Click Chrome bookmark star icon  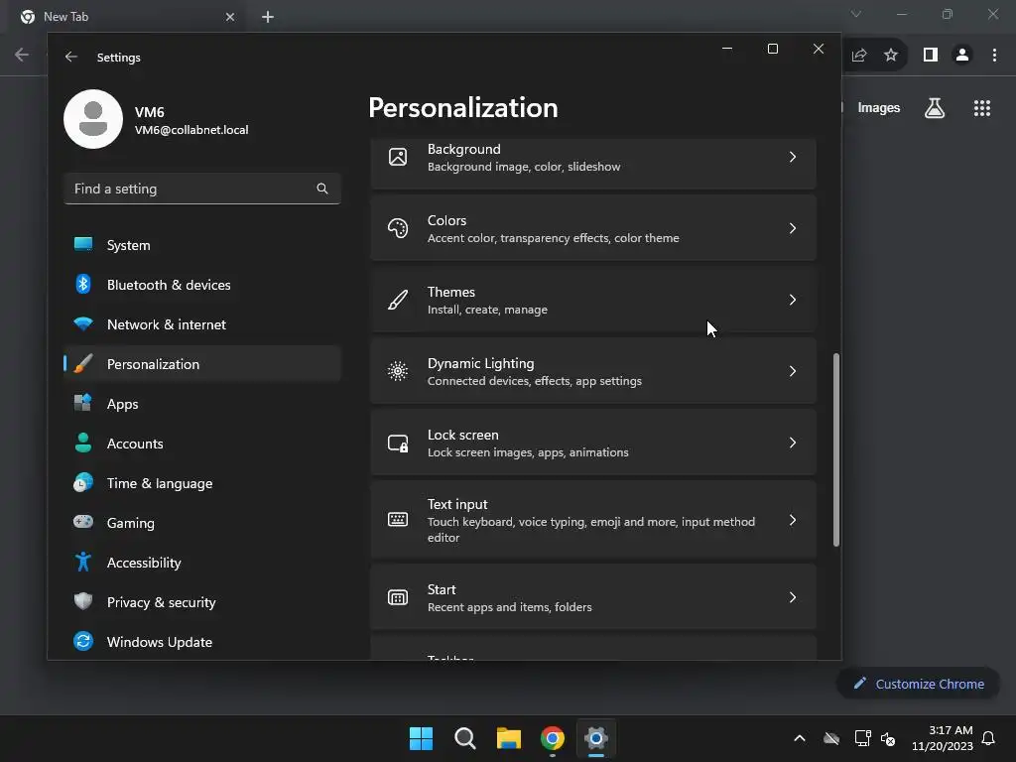[x=891, y=56]
